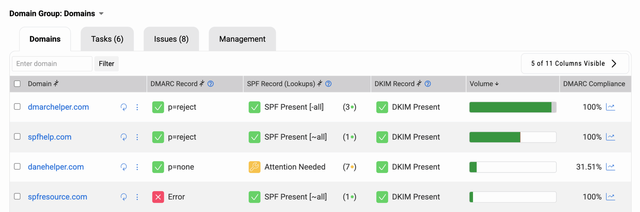The height and width of the screenshot is (212, 640).
Task: Click the orange wrench Attention Needed icon
Action: pos(254,167)
